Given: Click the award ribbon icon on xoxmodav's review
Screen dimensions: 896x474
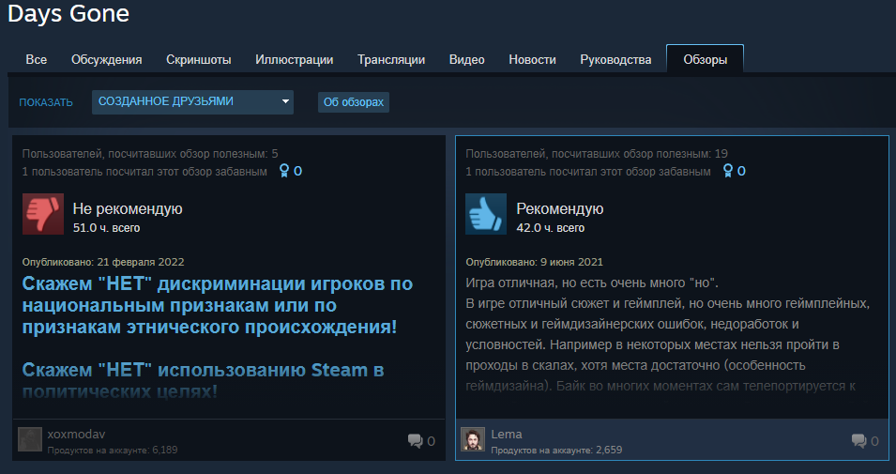Looking at the screenshot, I should 284,171.
